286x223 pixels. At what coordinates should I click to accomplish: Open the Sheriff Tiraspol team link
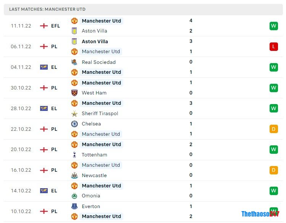100,114
